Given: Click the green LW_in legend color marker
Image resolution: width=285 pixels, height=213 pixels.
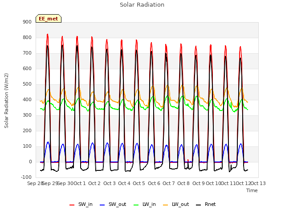Looking at the screenshot, I should [x=136, y=205].
